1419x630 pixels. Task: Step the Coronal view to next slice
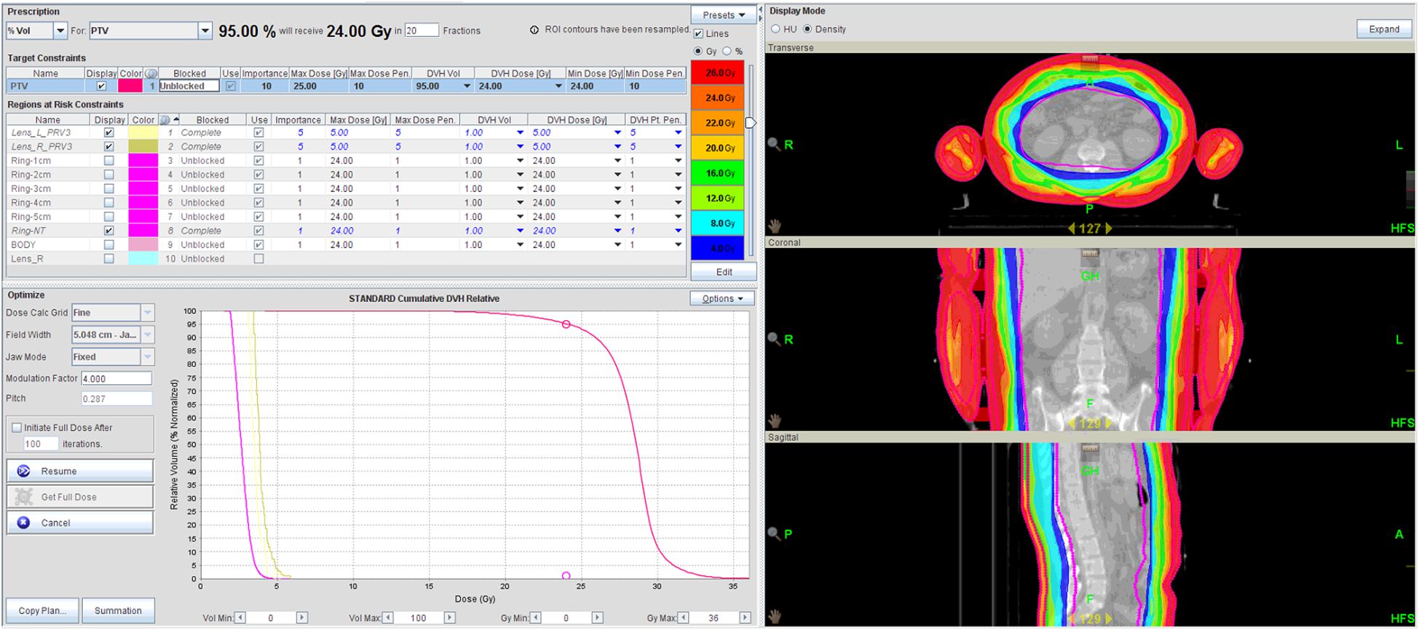pyautogui.click(x=1109, y=423)
